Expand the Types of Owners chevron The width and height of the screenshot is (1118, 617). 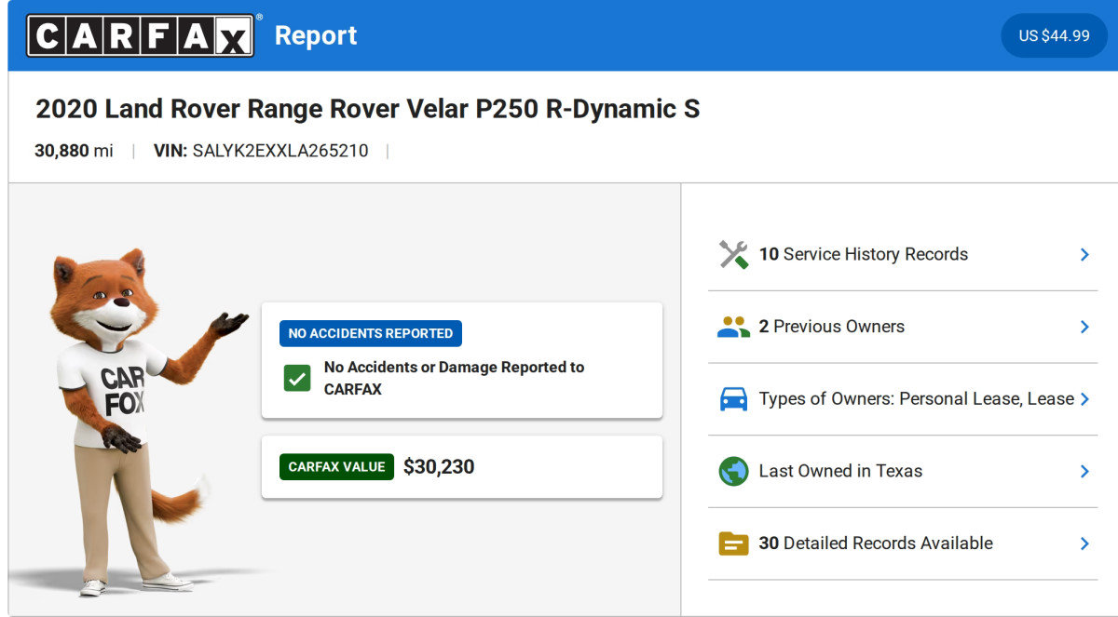point(1084,399)
